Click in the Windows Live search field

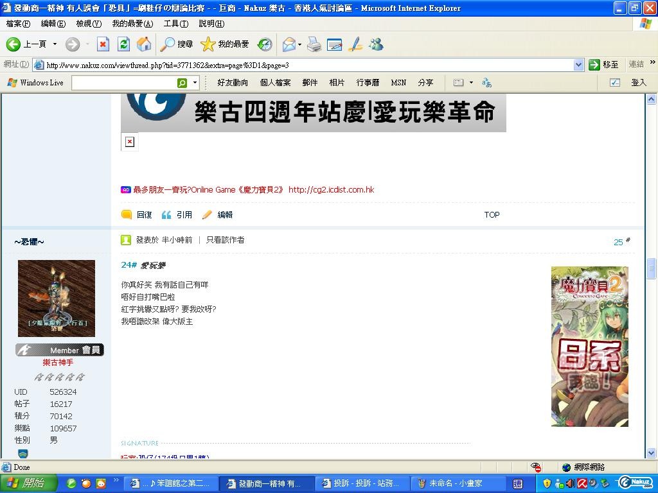123,83
